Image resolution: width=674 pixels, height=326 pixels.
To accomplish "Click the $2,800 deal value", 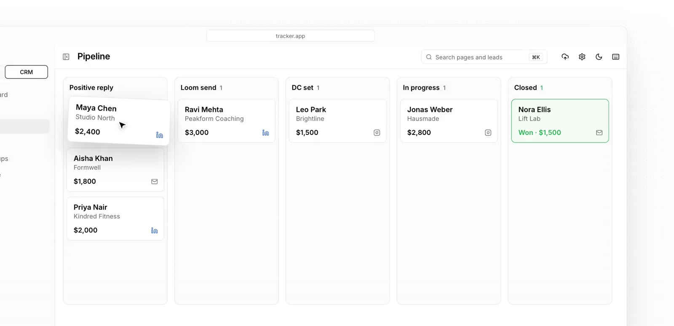I will 419,133.
